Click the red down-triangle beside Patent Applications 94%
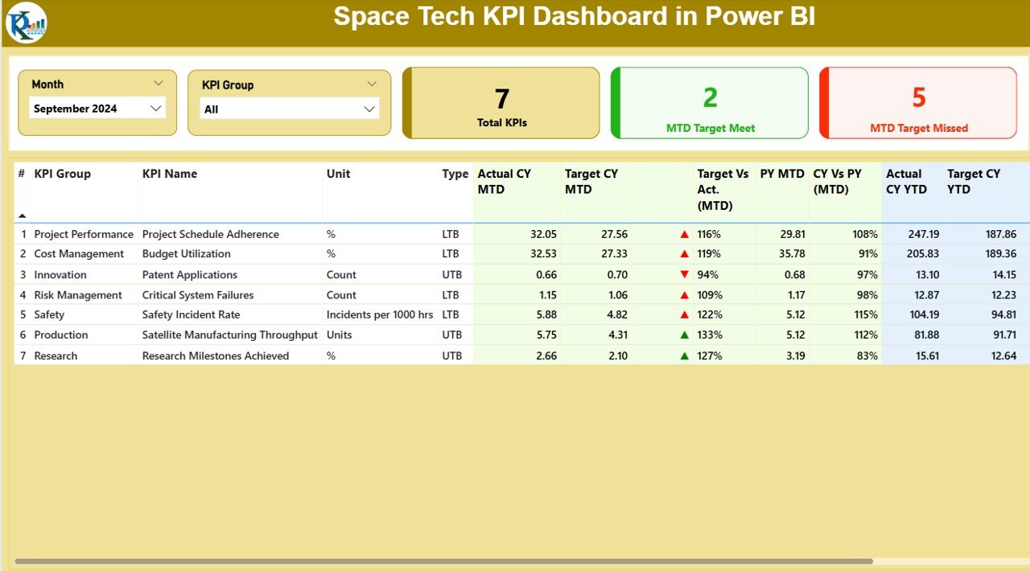The image size is (1030, 571). point(683,274)
